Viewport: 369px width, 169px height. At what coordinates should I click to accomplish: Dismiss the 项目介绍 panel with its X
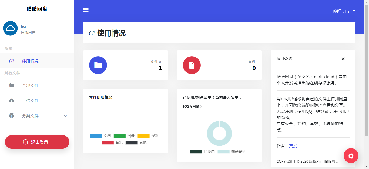coord(343,59)
